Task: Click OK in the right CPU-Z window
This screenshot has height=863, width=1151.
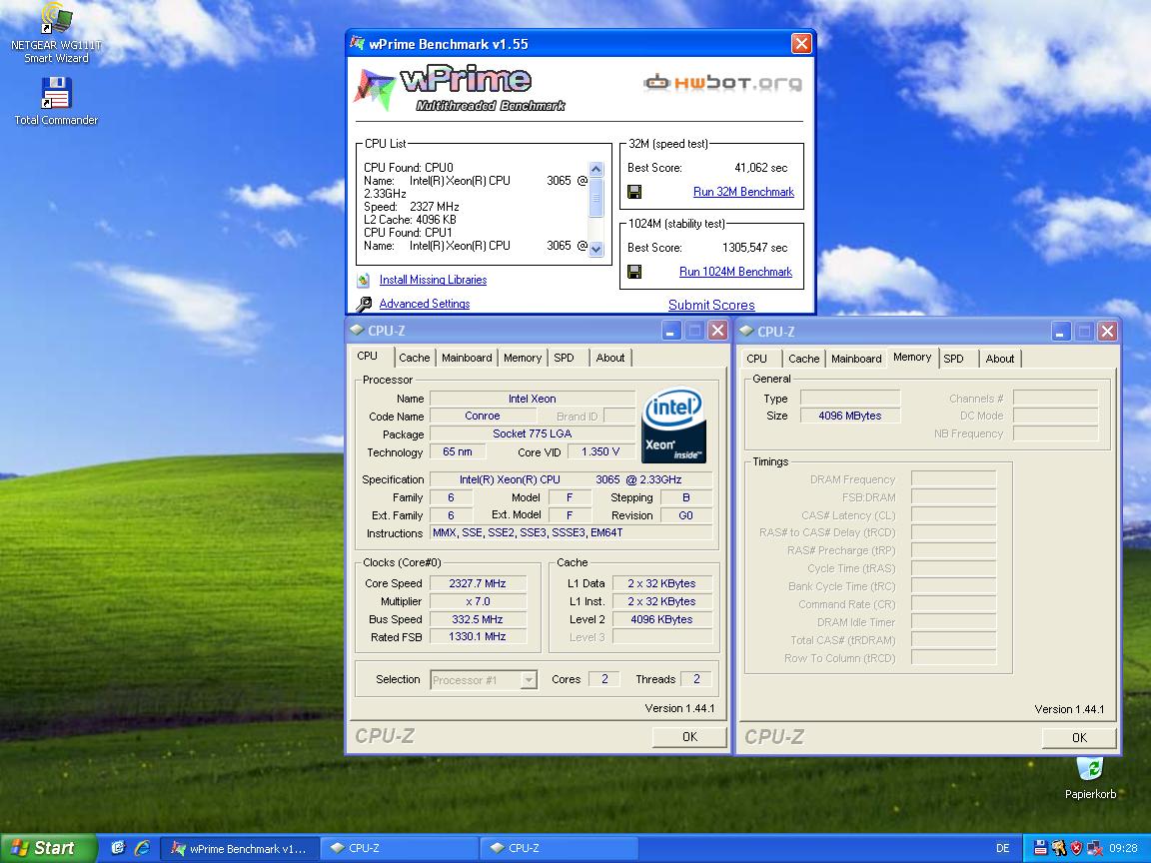Action: 1079,737
